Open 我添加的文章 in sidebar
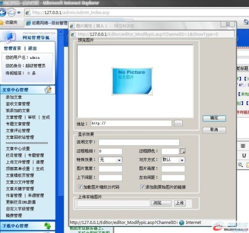The height and width of the screenshot is (233, 249). 18,111
